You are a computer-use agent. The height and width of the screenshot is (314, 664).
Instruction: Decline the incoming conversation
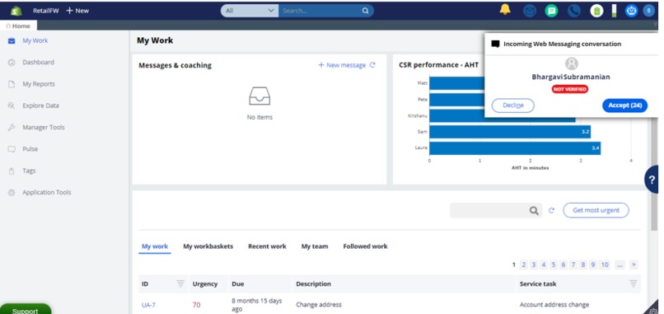pyautogui.click(x=512, y=105)
